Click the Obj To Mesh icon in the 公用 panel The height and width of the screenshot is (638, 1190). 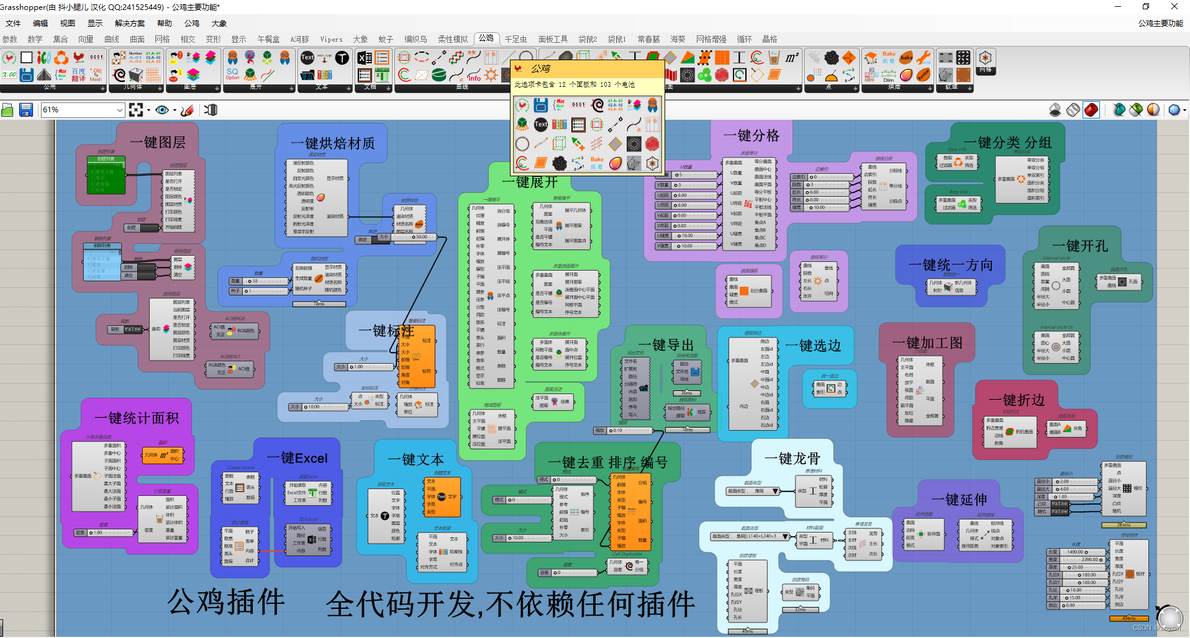point(96,76)
